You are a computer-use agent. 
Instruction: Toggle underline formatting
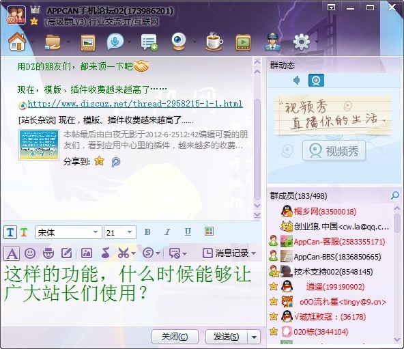188,232
